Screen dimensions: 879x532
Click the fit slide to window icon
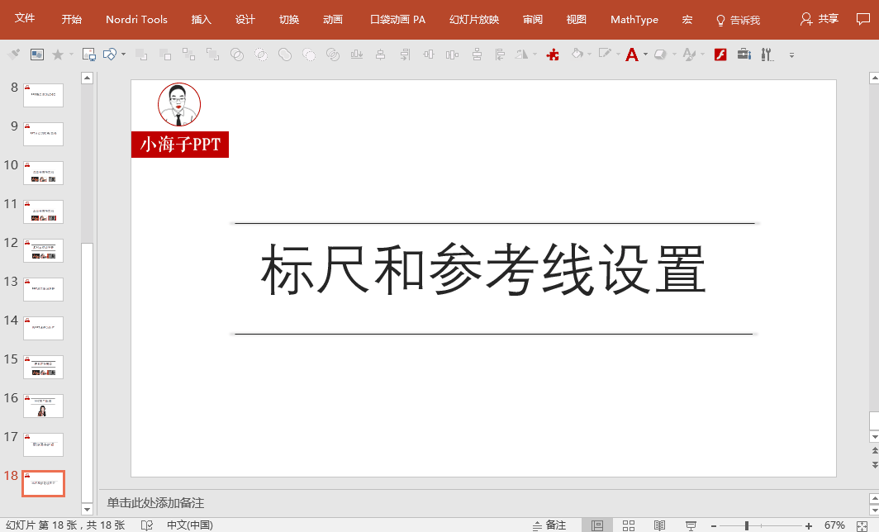point(862,525)
